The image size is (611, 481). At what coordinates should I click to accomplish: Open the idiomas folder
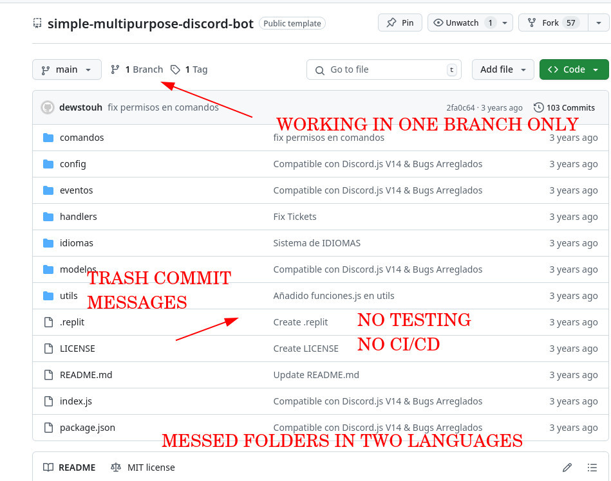77,243
